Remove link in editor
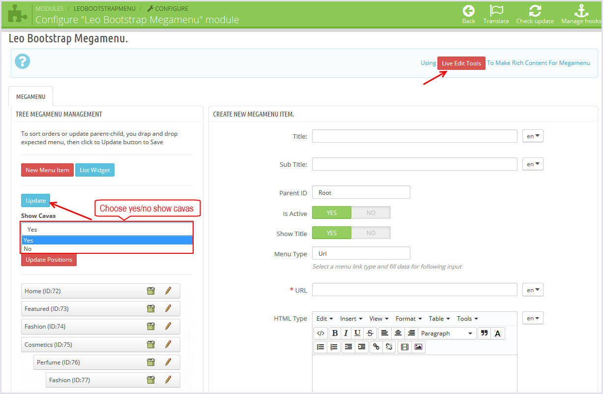The height and width of the screenshot is (394, 603). coord(389,347)
